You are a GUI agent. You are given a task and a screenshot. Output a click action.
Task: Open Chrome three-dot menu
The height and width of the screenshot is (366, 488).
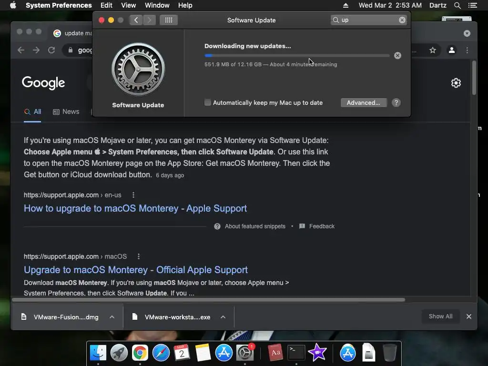coord(467,50)
